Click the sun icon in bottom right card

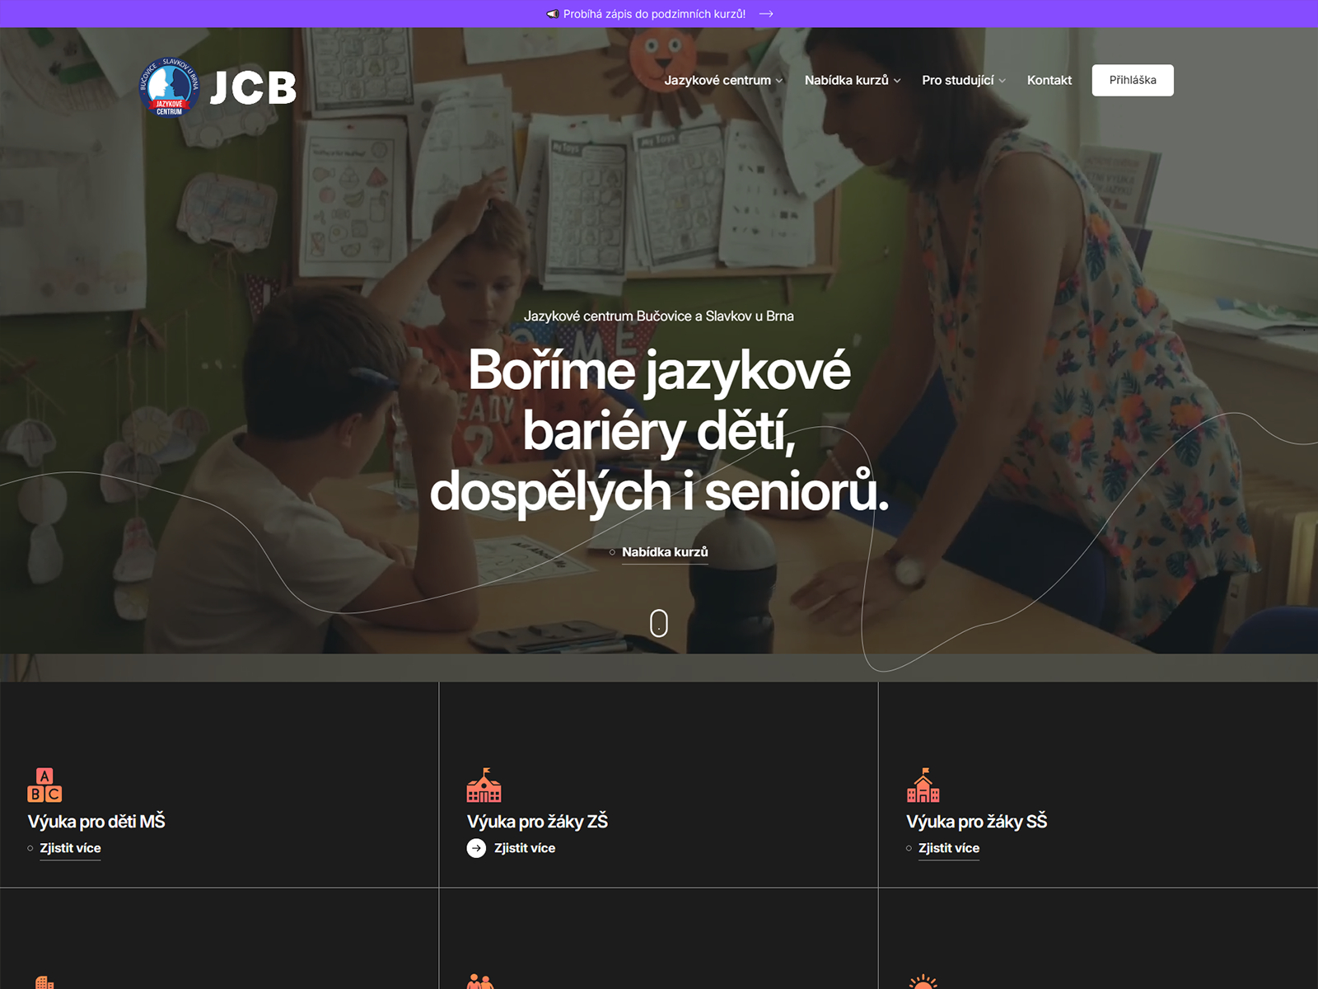[923, 982]
